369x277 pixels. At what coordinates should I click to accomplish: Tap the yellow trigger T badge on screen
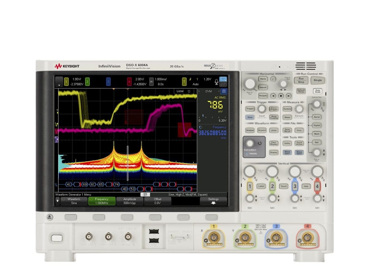(184, 82)
